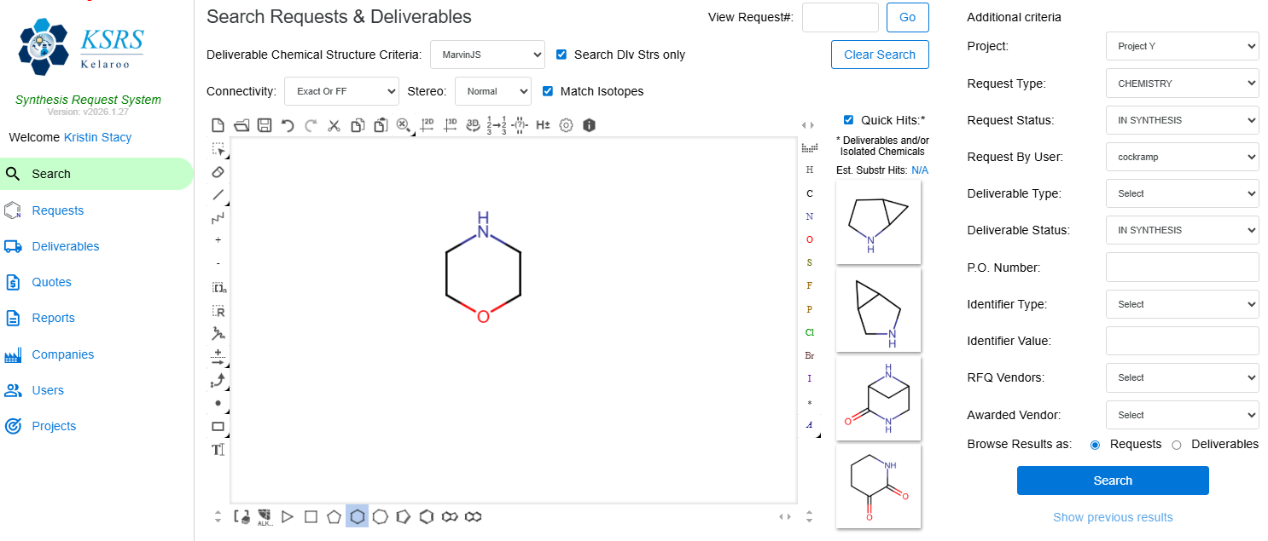Open the Quotes page from sidebar
This screenshot has width=1268, height=541.
point(51,282)
